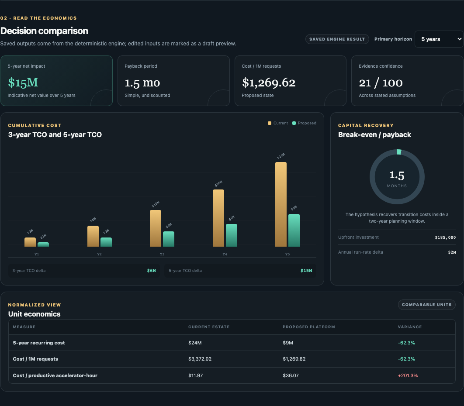Click the $3,372.02 current estate cell

pyautogui.click(x=200, y=359)
